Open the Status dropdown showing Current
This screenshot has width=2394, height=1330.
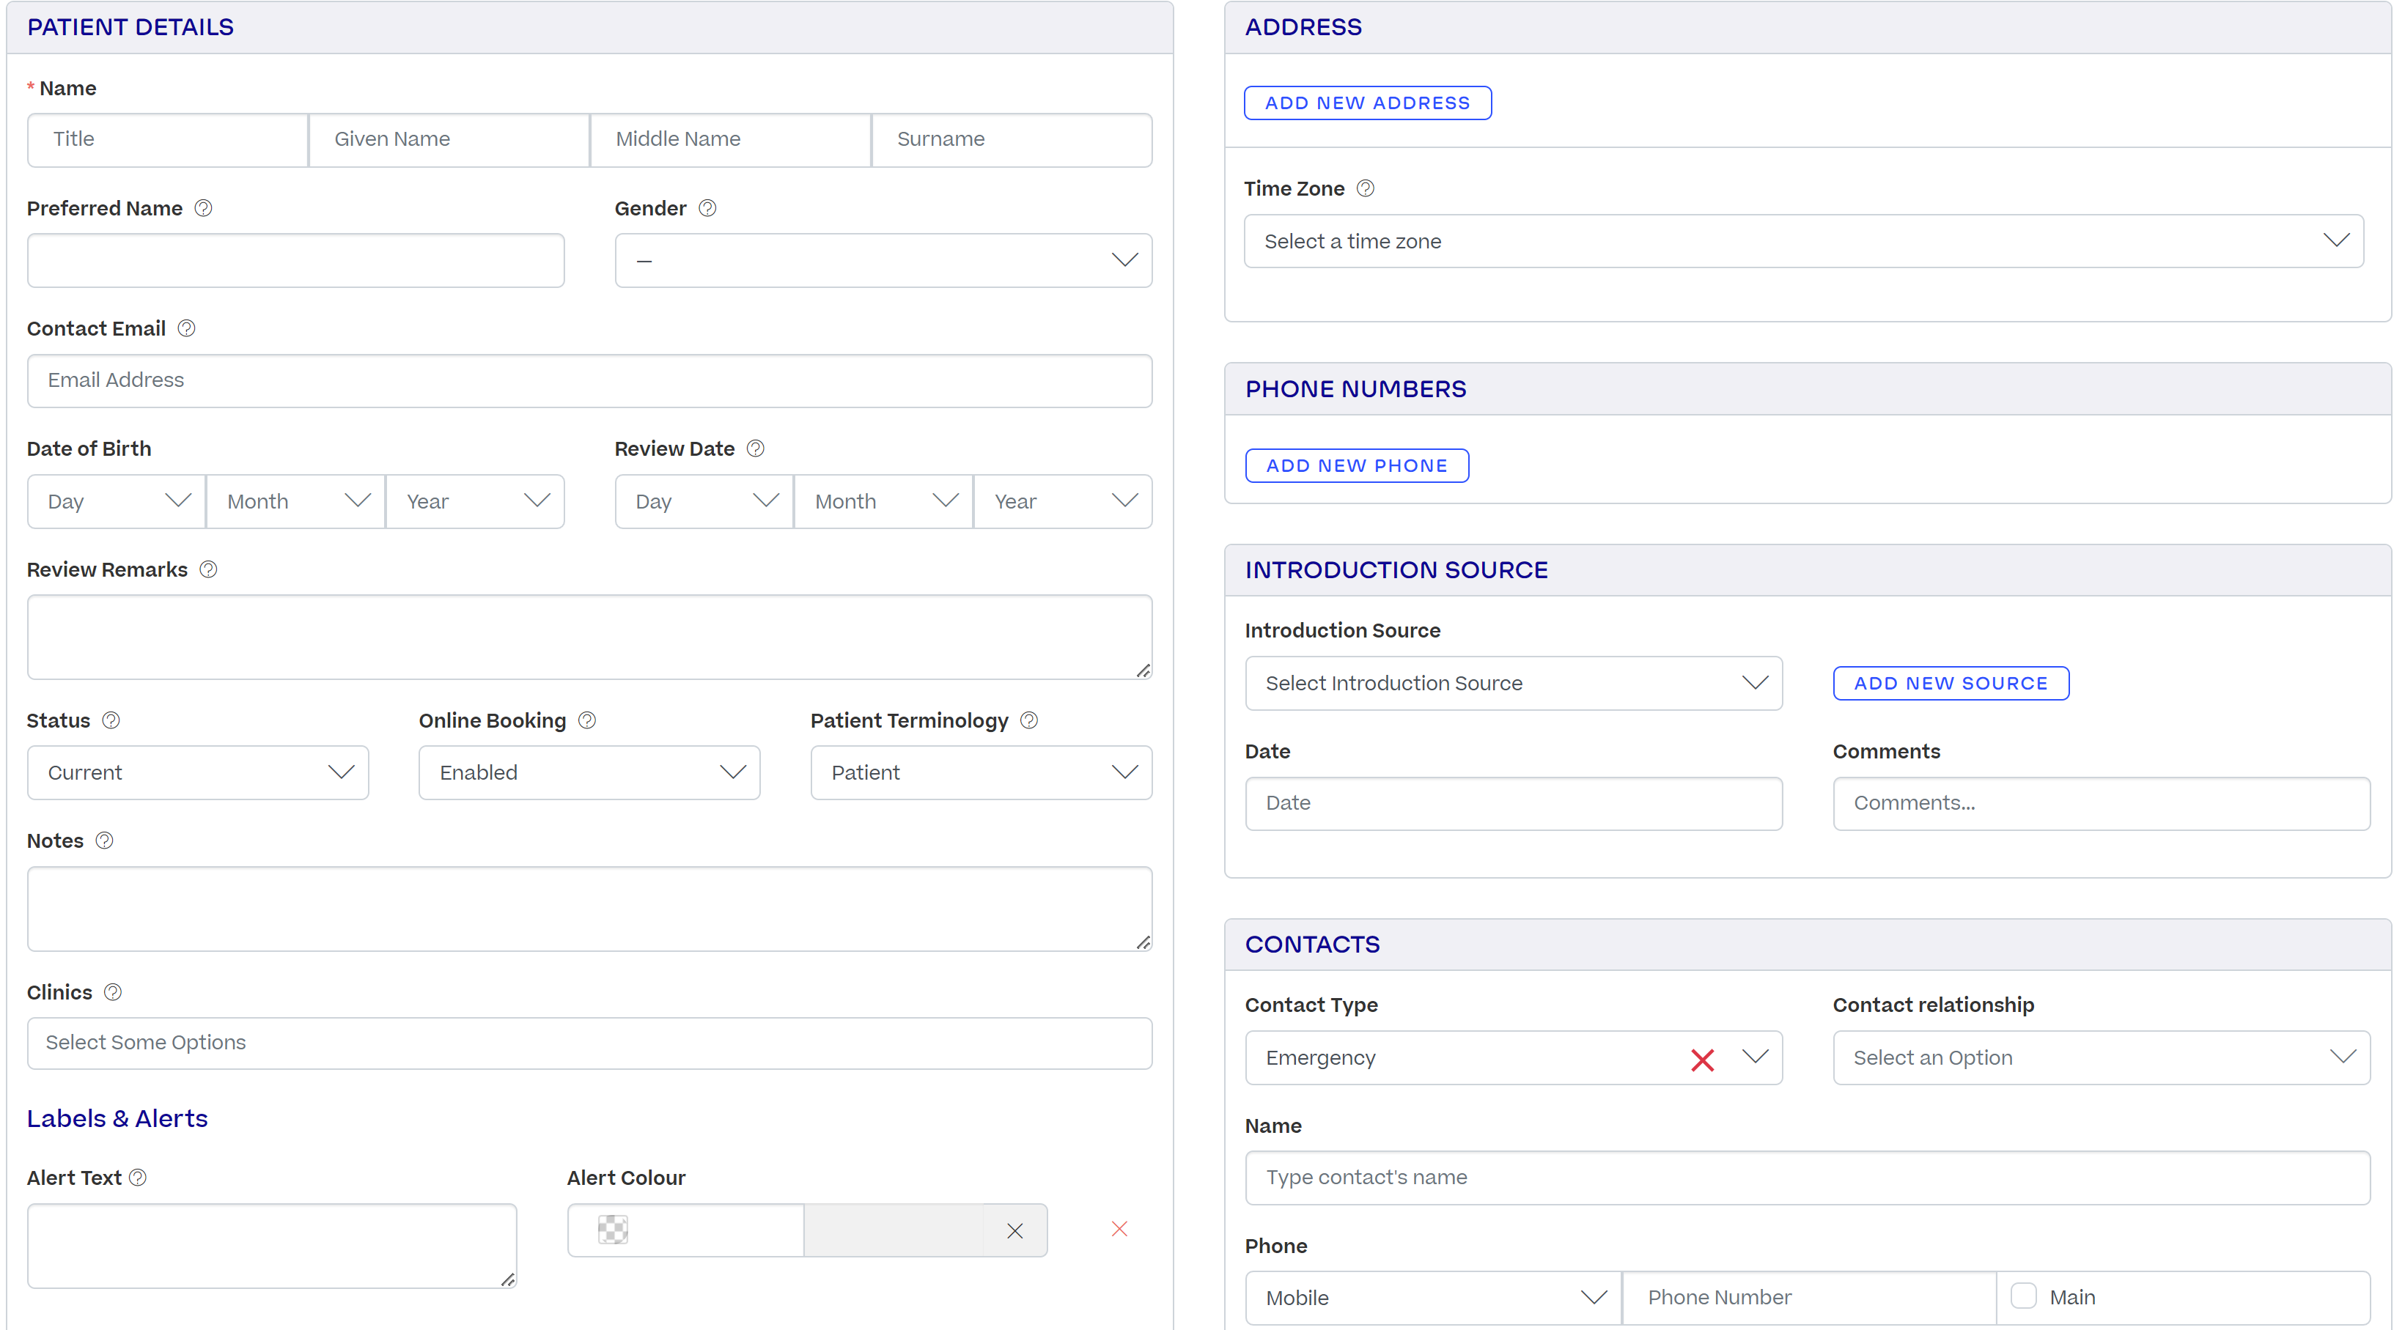coord(198,773)
